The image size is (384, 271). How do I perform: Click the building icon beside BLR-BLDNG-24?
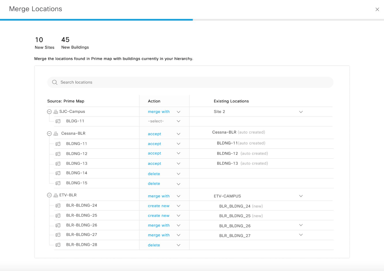pos(58,206)
